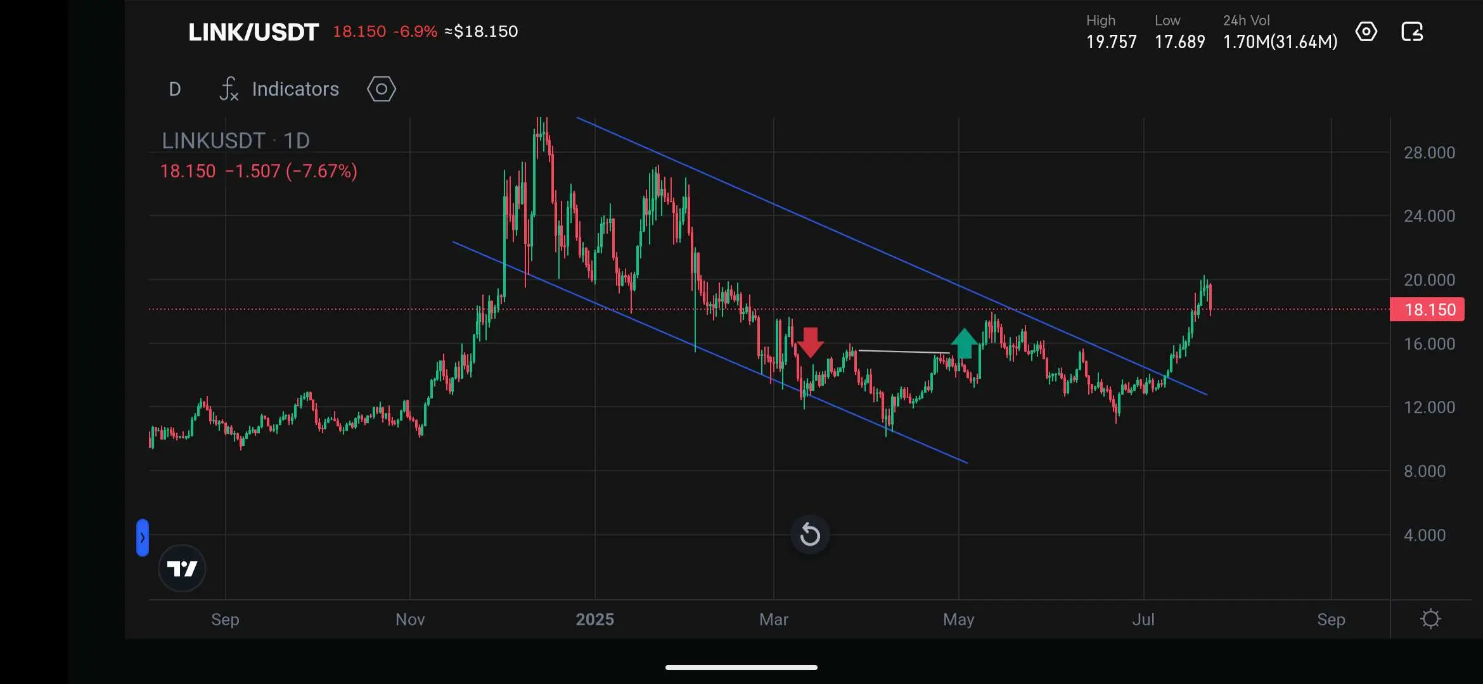Screen dimensions: 1483x684
Task: Click the 28.000 price axis label
Action: 1429,153
